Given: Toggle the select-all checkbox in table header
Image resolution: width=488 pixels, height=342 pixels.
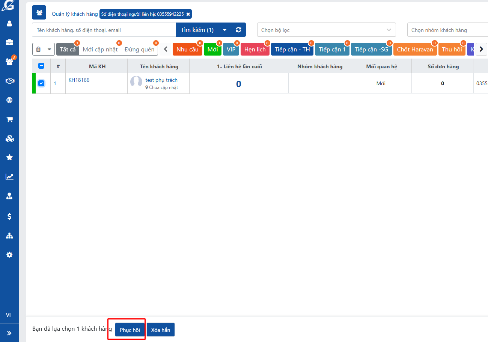Looking at the screenshot, I should click(41, 66).
